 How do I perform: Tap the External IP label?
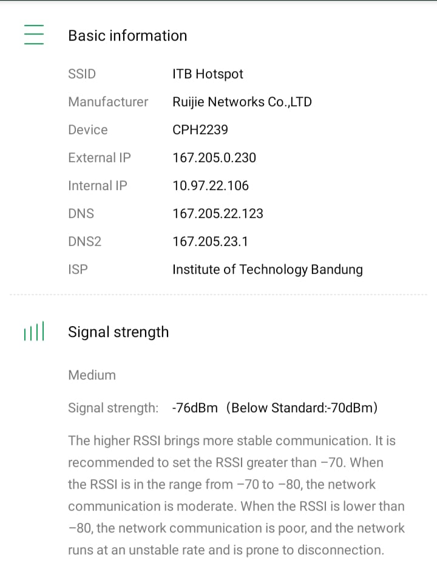[99, 158]
